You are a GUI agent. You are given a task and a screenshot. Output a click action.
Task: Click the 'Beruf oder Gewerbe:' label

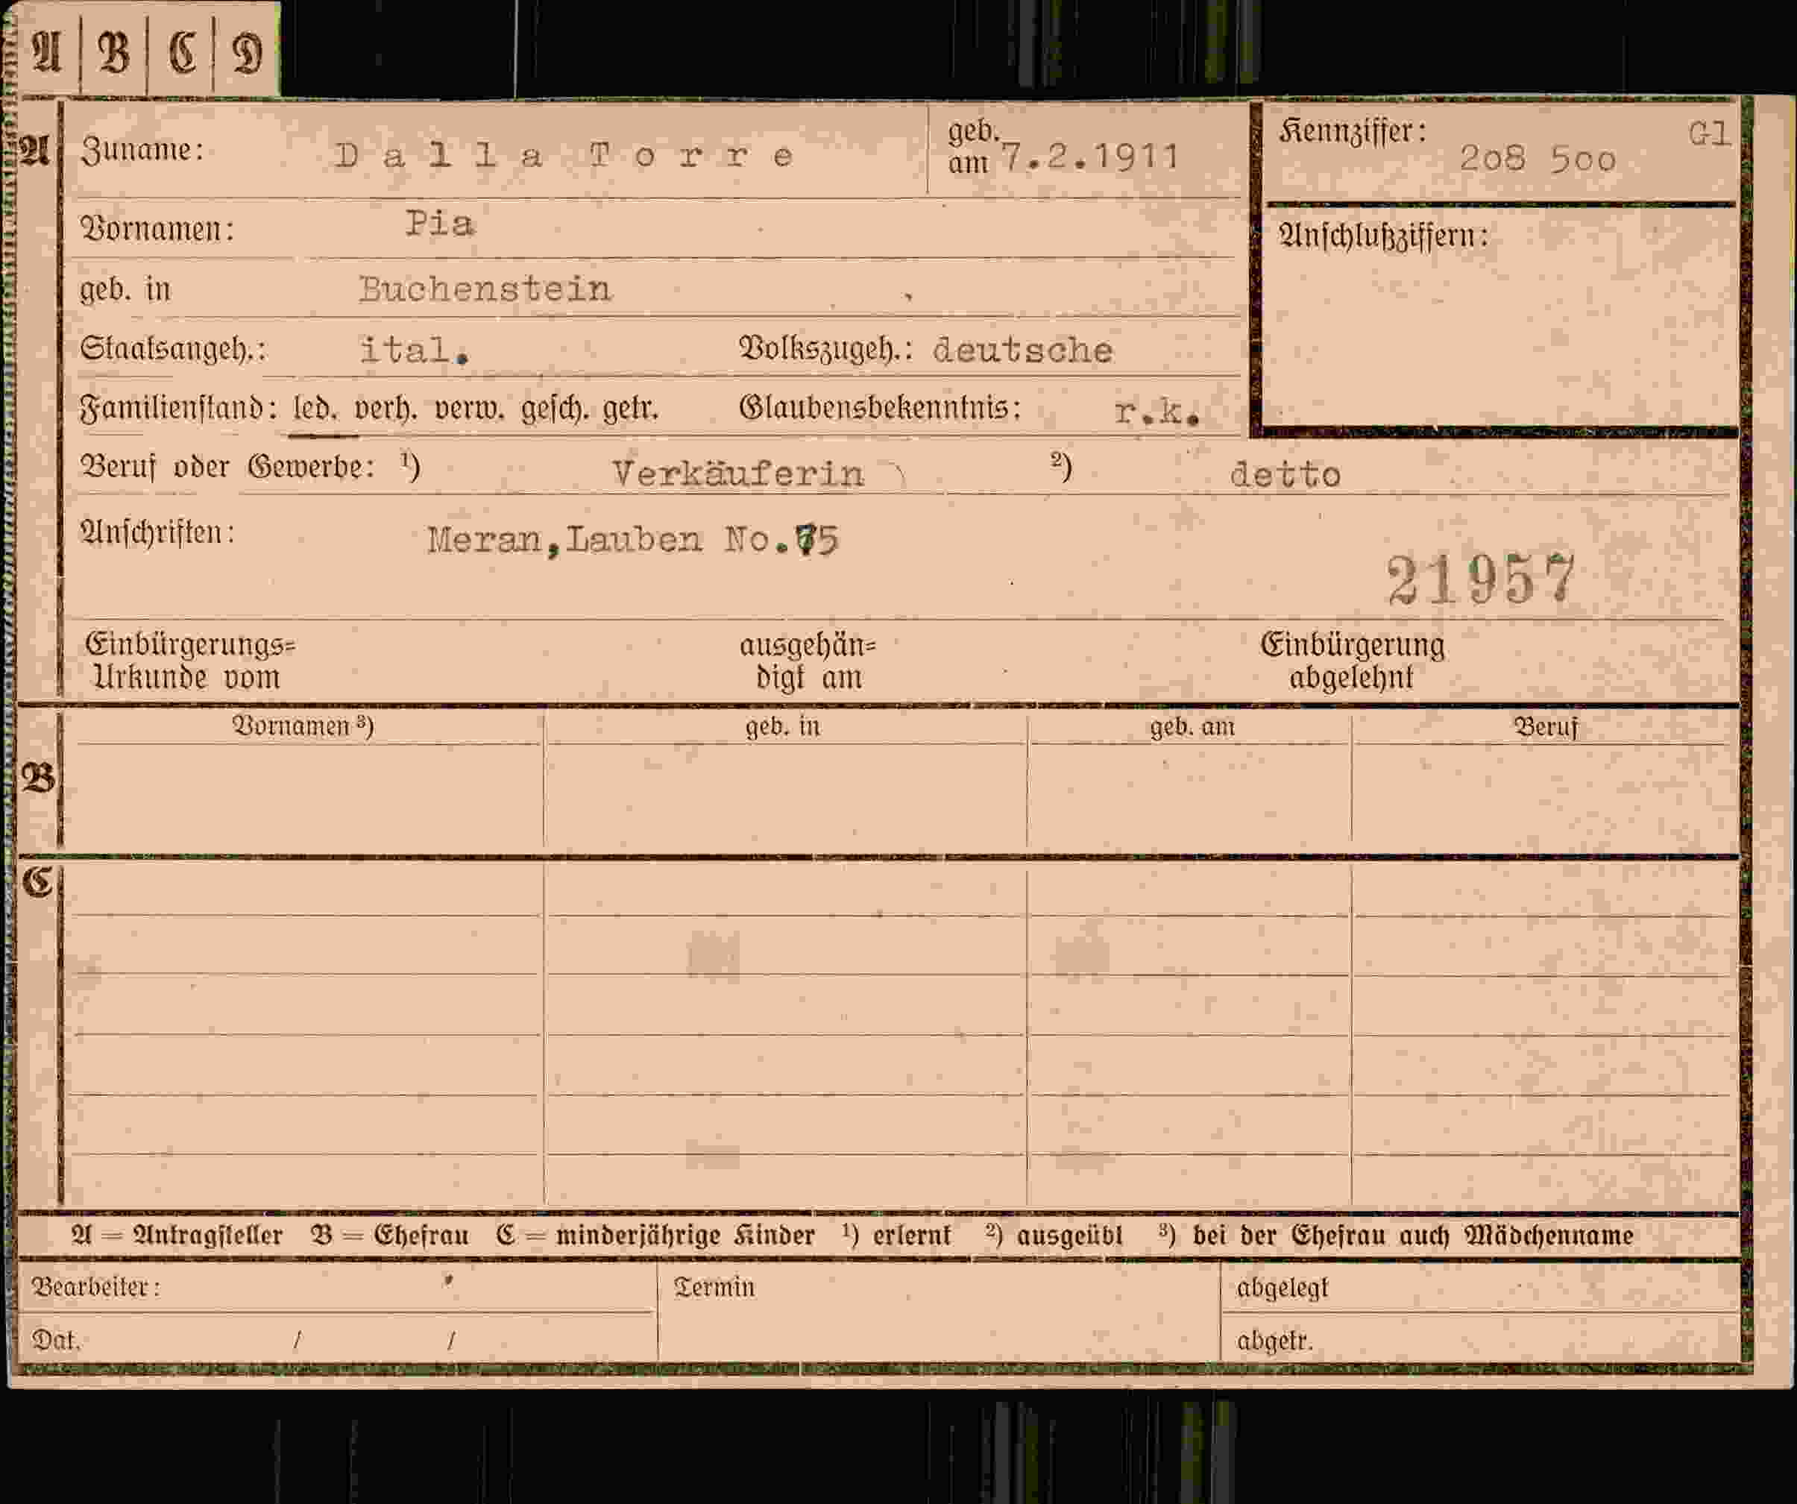(227, 467)
